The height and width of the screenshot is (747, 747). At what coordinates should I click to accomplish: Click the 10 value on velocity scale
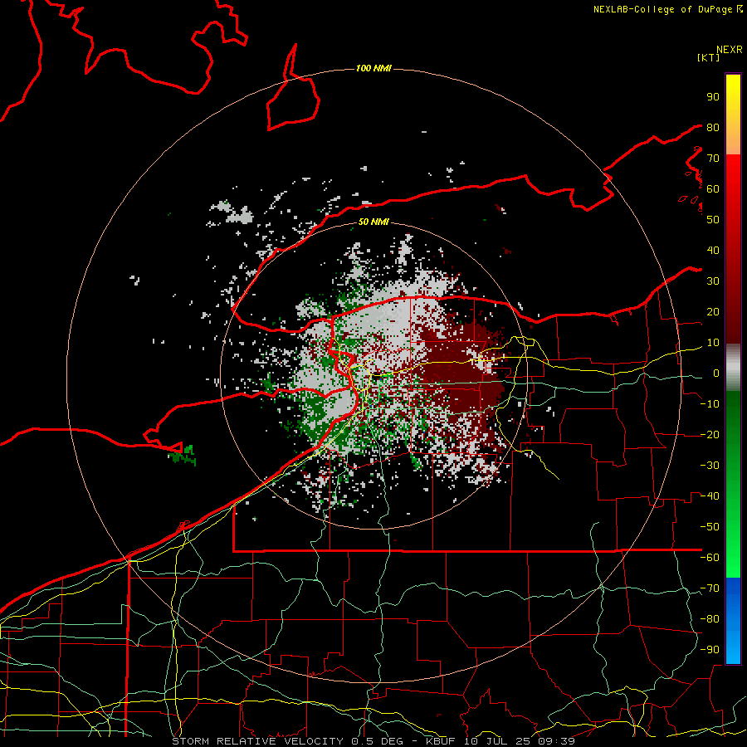[x=713, y=343]
